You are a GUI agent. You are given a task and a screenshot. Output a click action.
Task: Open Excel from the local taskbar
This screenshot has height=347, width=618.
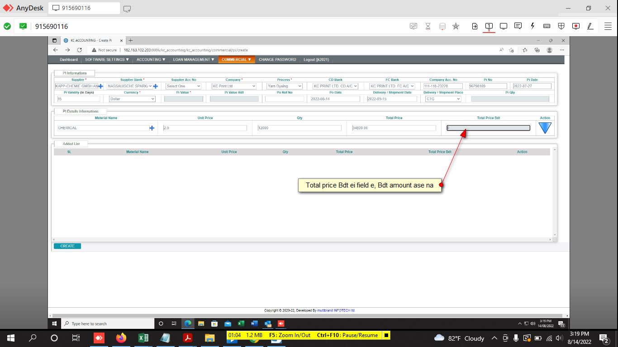click(143, 338)
